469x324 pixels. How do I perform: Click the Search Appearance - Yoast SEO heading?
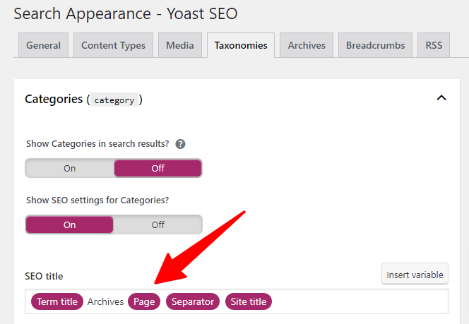[126, 13]
